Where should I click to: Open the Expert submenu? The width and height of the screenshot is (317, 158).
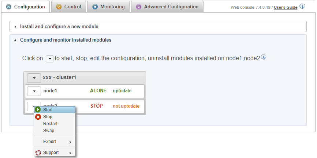[x=55, y=142]
